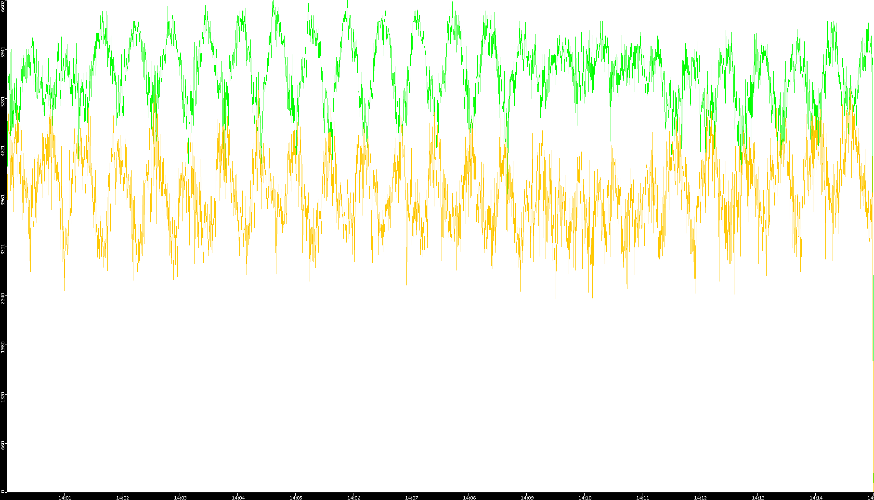Viewport: 874px width, 500px height.
Task: Select the 5941 value axis label
Action: [3, 52]
